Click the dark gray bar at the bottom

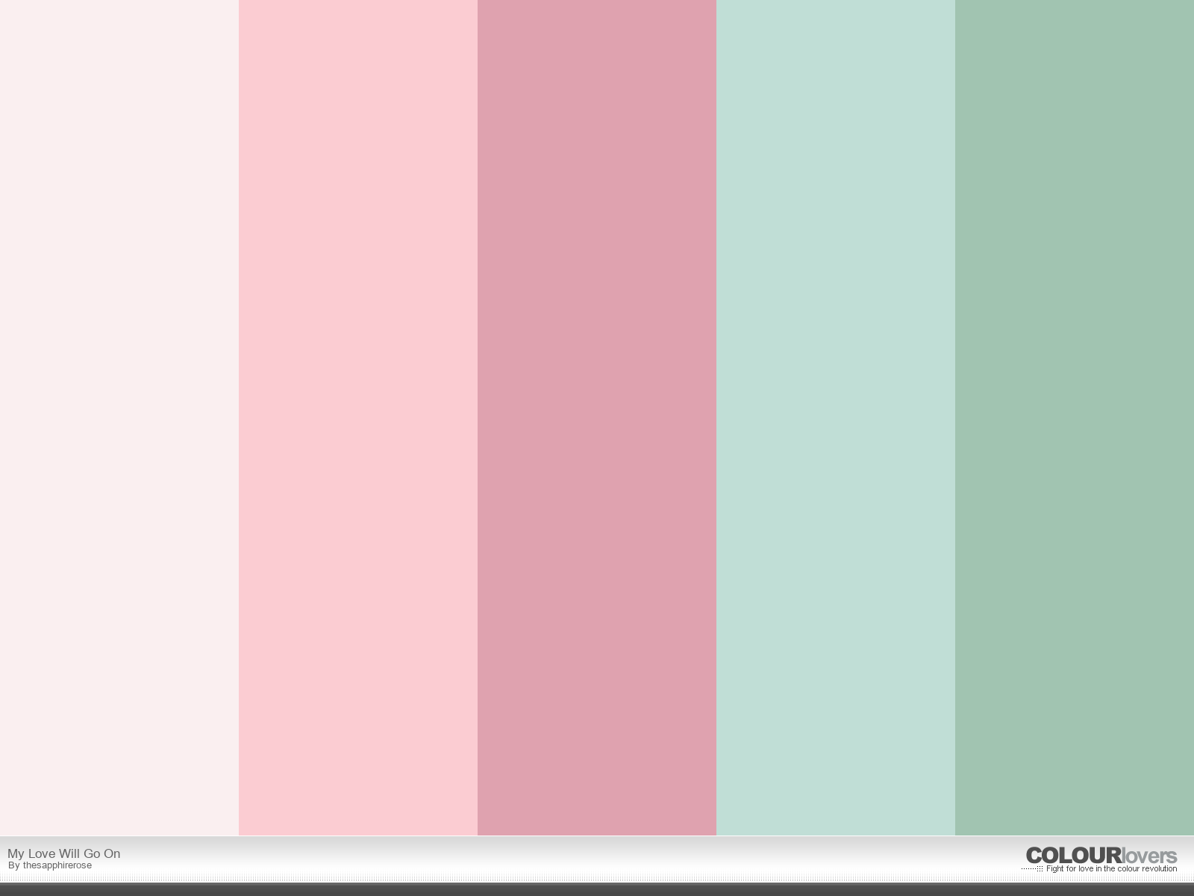[x=597, y=889]
